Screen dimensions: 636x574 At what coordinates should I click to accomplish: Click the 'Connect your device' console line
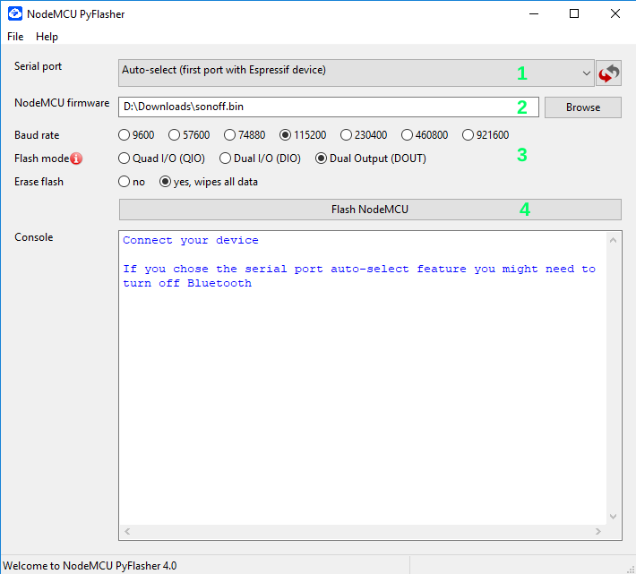tap(191, 240)
